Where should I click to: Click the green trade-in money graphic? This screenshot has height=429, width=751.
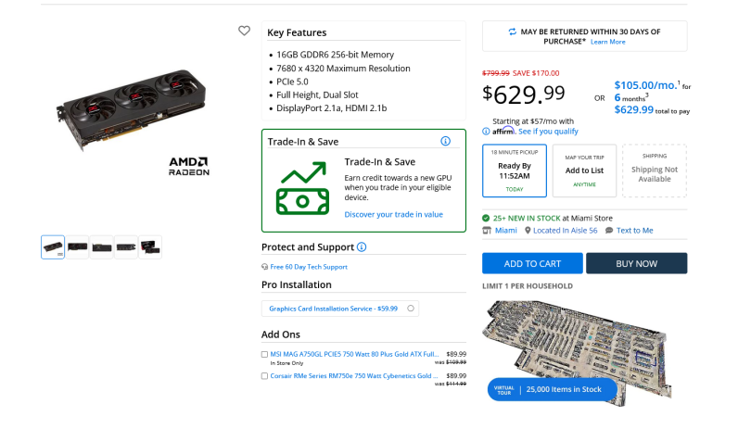302,188
